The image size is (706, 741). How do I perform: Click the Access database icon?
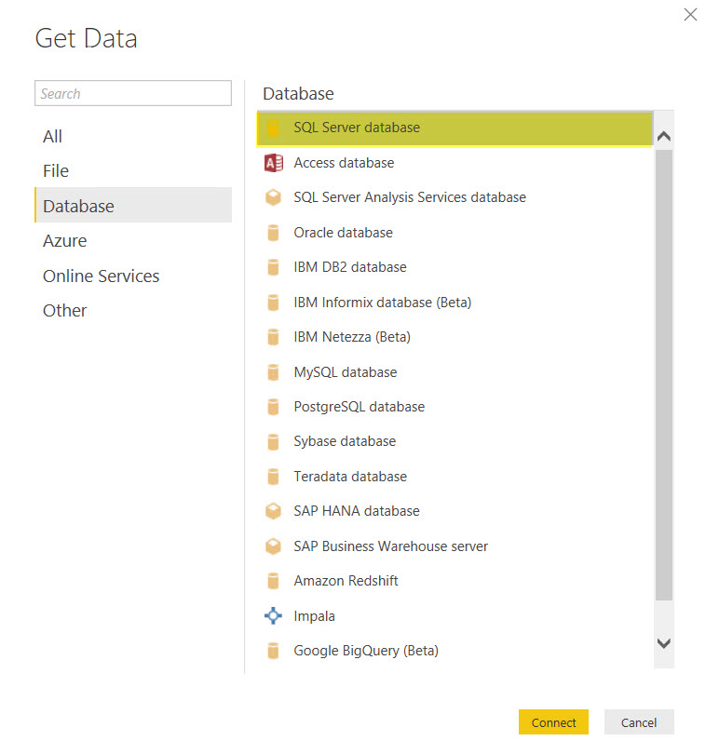click(273, 163)
